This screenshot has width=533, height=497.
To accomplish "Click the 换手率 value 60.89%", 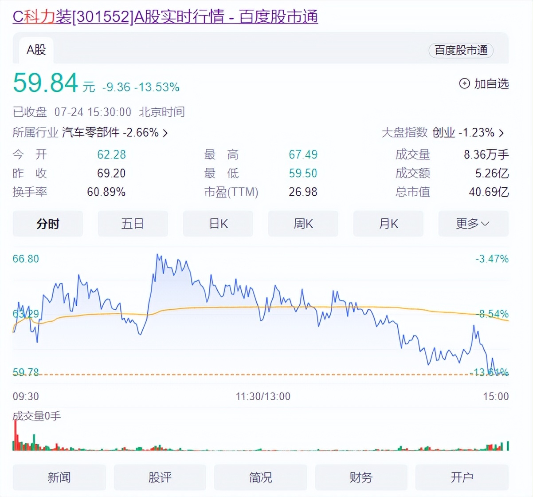I will click(x=106, y=192).
